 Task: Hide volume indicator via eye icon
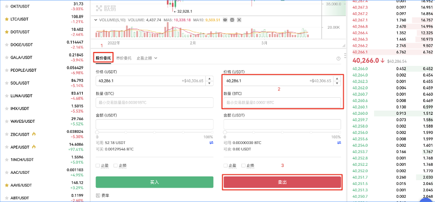pyautogui.click(x=225, y=20)
